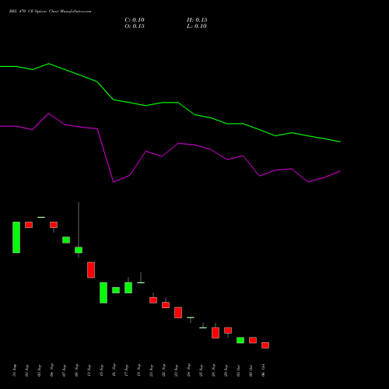This screenshot has height=389, width=389.
Task: Click the '04 Sep' date label
Action: point(52,370)
